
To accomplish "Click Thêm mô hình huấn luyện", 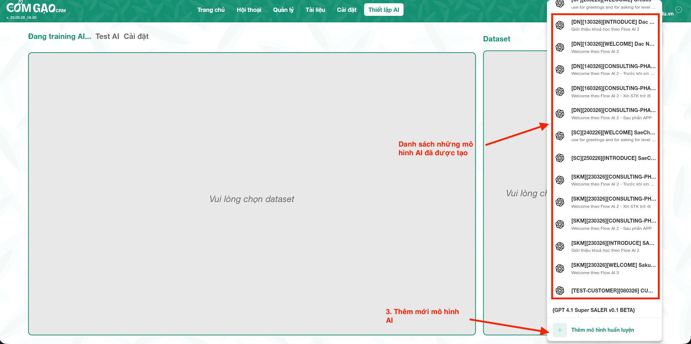I will coord(602,330).
